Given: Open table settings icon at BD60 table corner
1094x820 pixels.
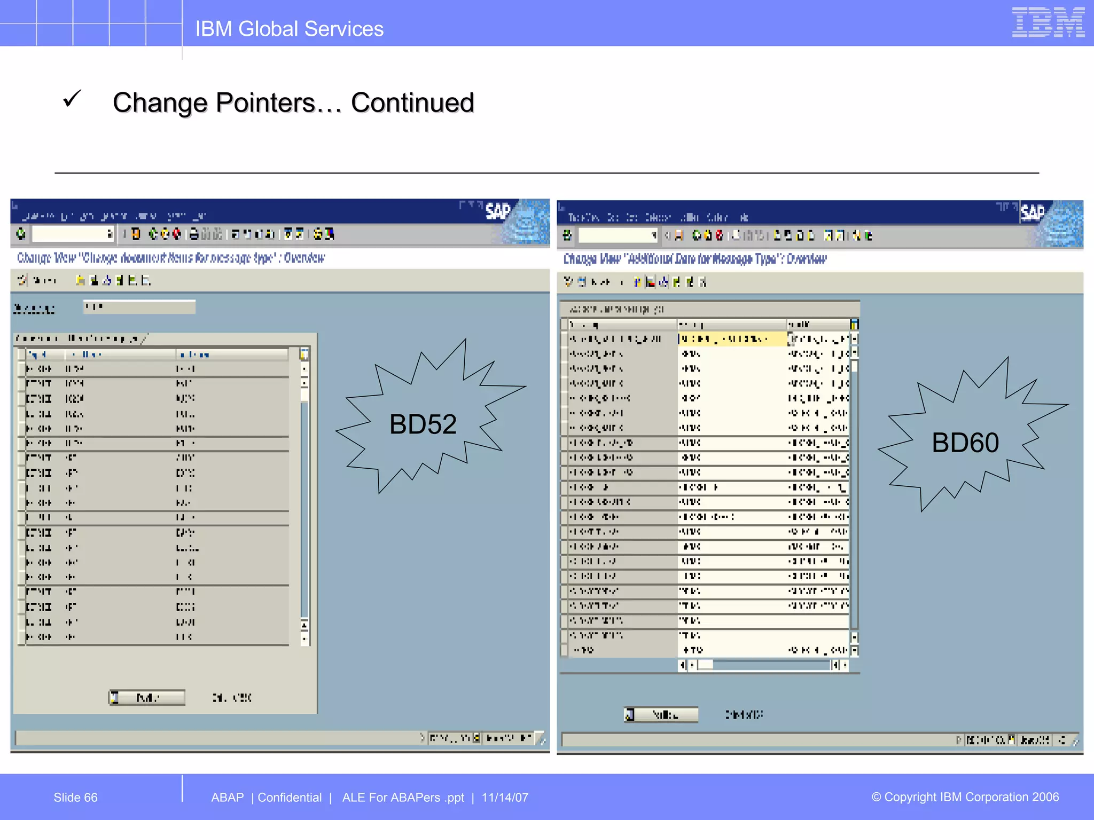Looking at the screenshot, I should (854, 324).
